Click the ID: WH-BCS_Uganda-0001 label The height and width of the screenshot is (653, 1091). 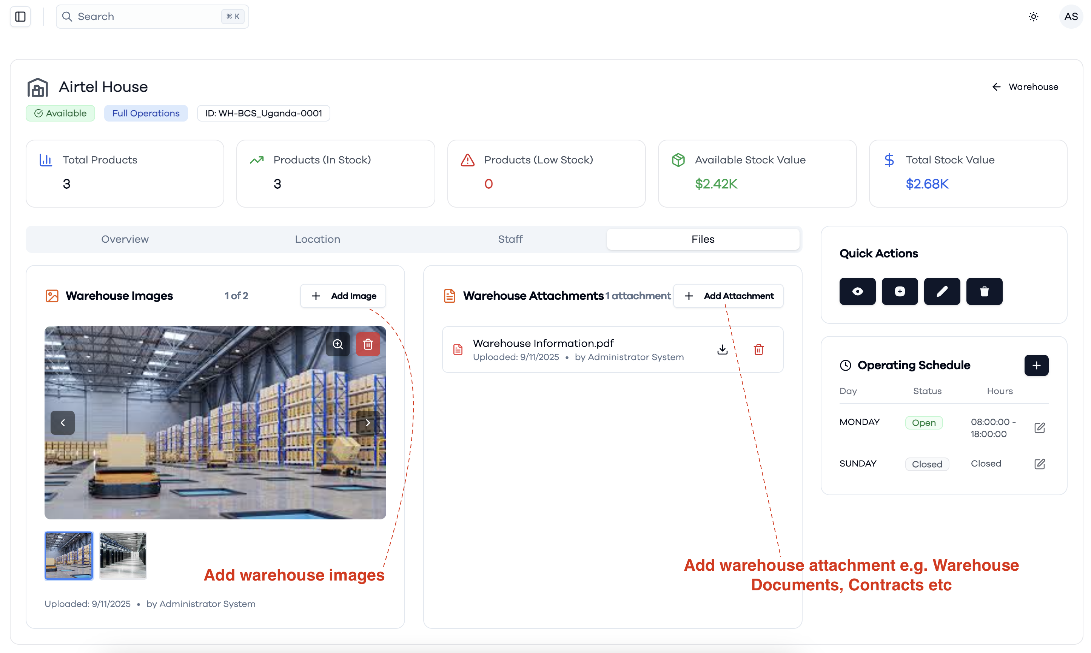click(263, 113)
